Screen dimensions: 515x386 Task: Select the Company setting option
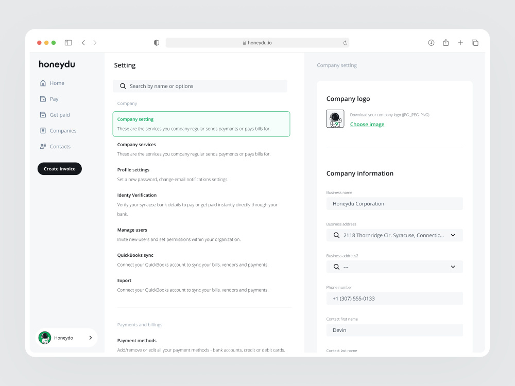[x=201, y=124]
